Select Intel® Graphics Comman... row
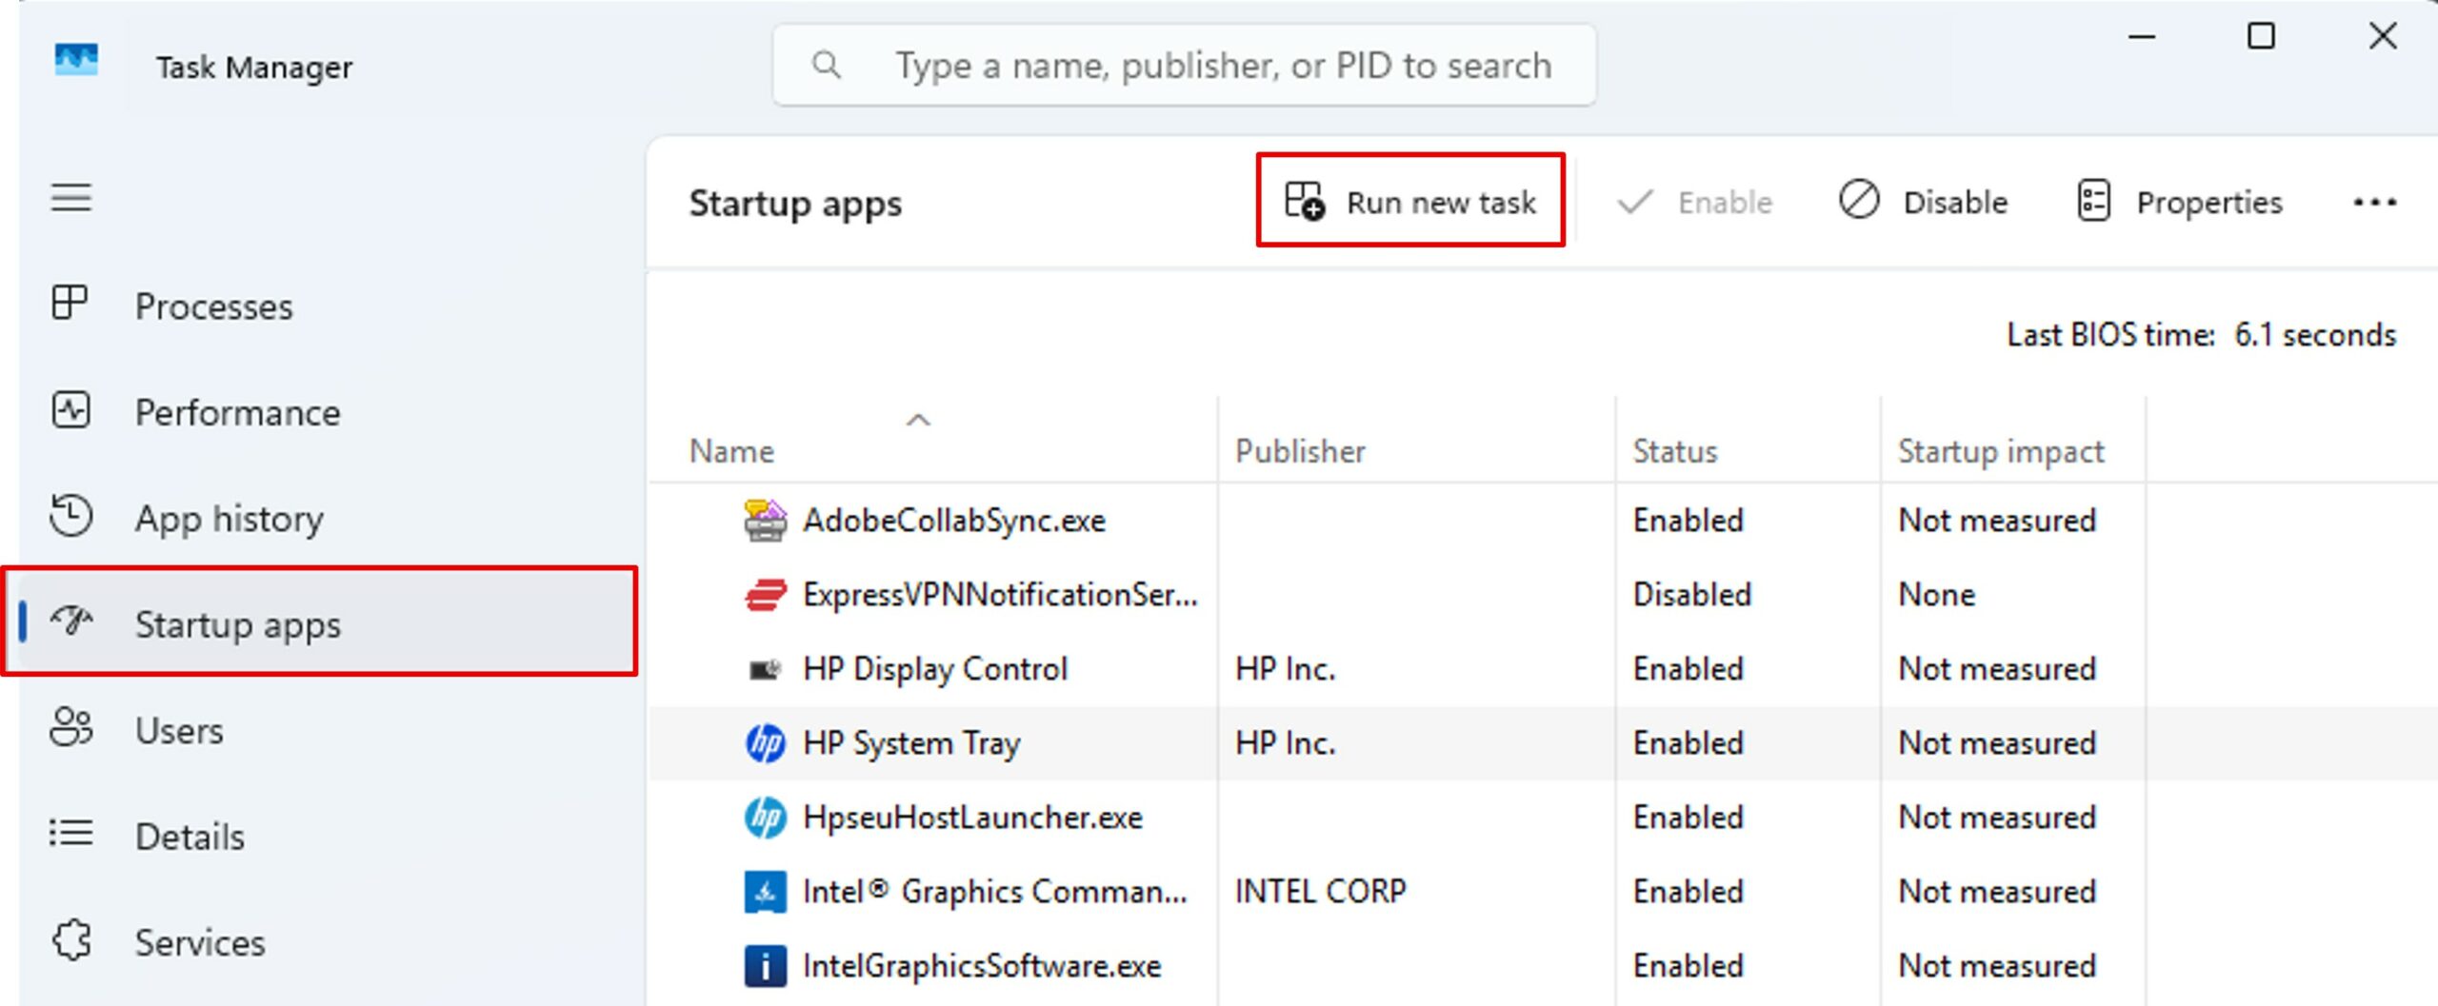 (x=1543, y=892)
